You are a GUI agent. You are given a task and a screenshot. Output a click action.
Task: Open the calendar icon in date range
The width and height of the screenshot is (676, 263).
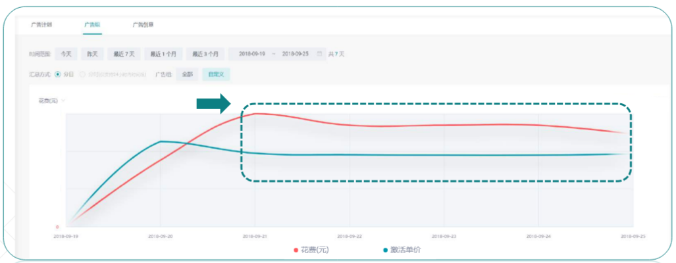click(x=320, y=54)
